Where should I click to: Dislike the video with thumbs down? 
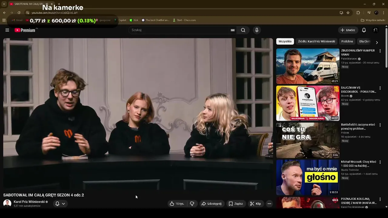pyautogui.click(x=192, y=204)
